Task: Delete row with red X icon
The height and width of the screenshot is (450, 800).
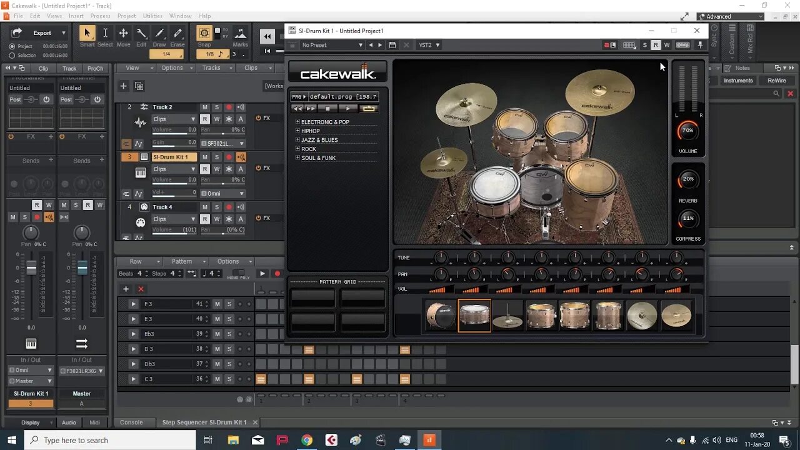Action: tap(141, 289)
